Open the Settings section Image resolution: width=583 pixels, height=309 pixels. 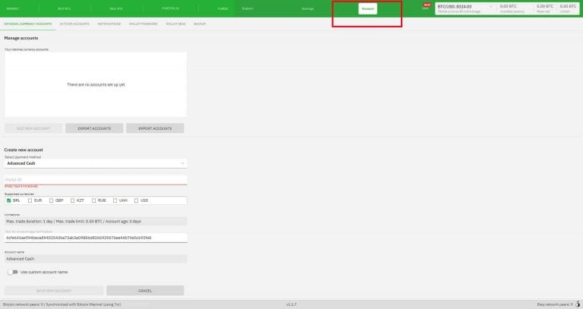tap(307, 8)
